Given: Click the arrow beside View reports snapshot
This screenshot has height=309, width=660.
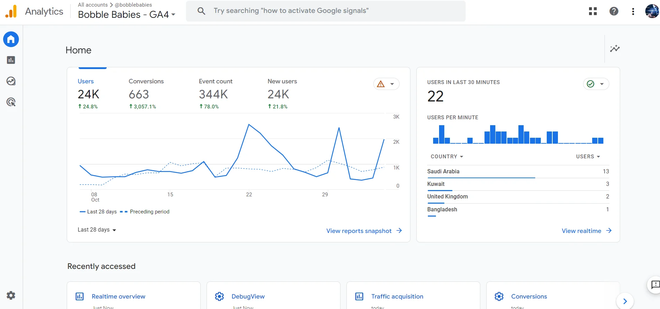Looking at the screenshot, I should pyautogui.click(x=399, y=231).
